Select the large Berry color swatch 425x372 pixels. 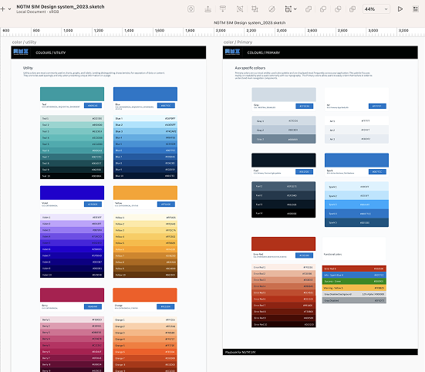72,295
